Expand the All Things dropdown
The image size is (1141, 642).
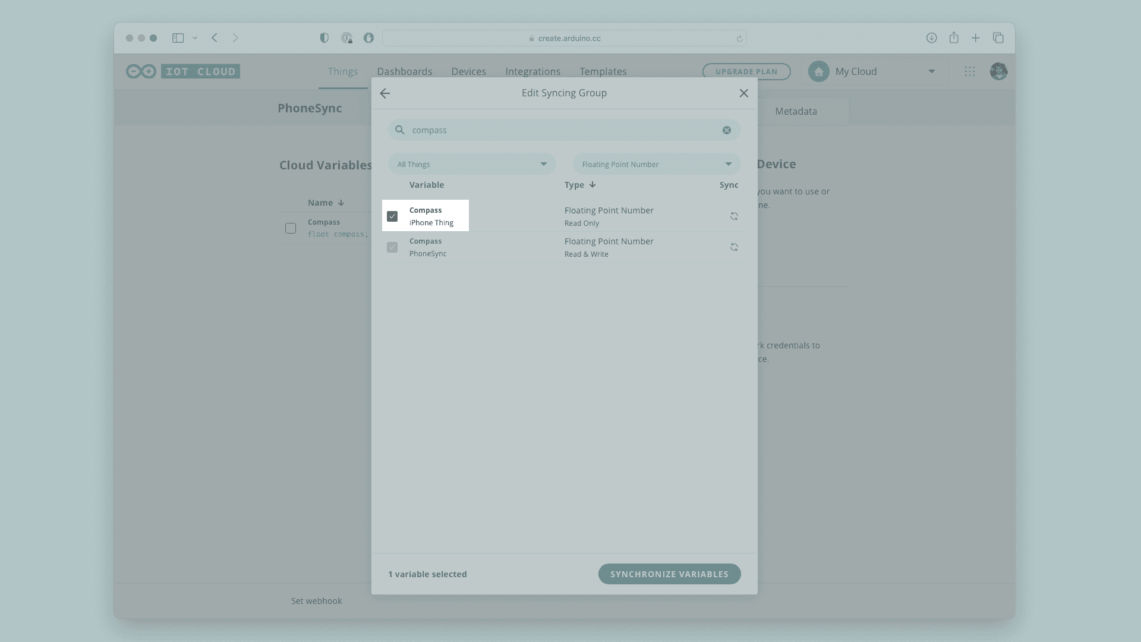472,164
